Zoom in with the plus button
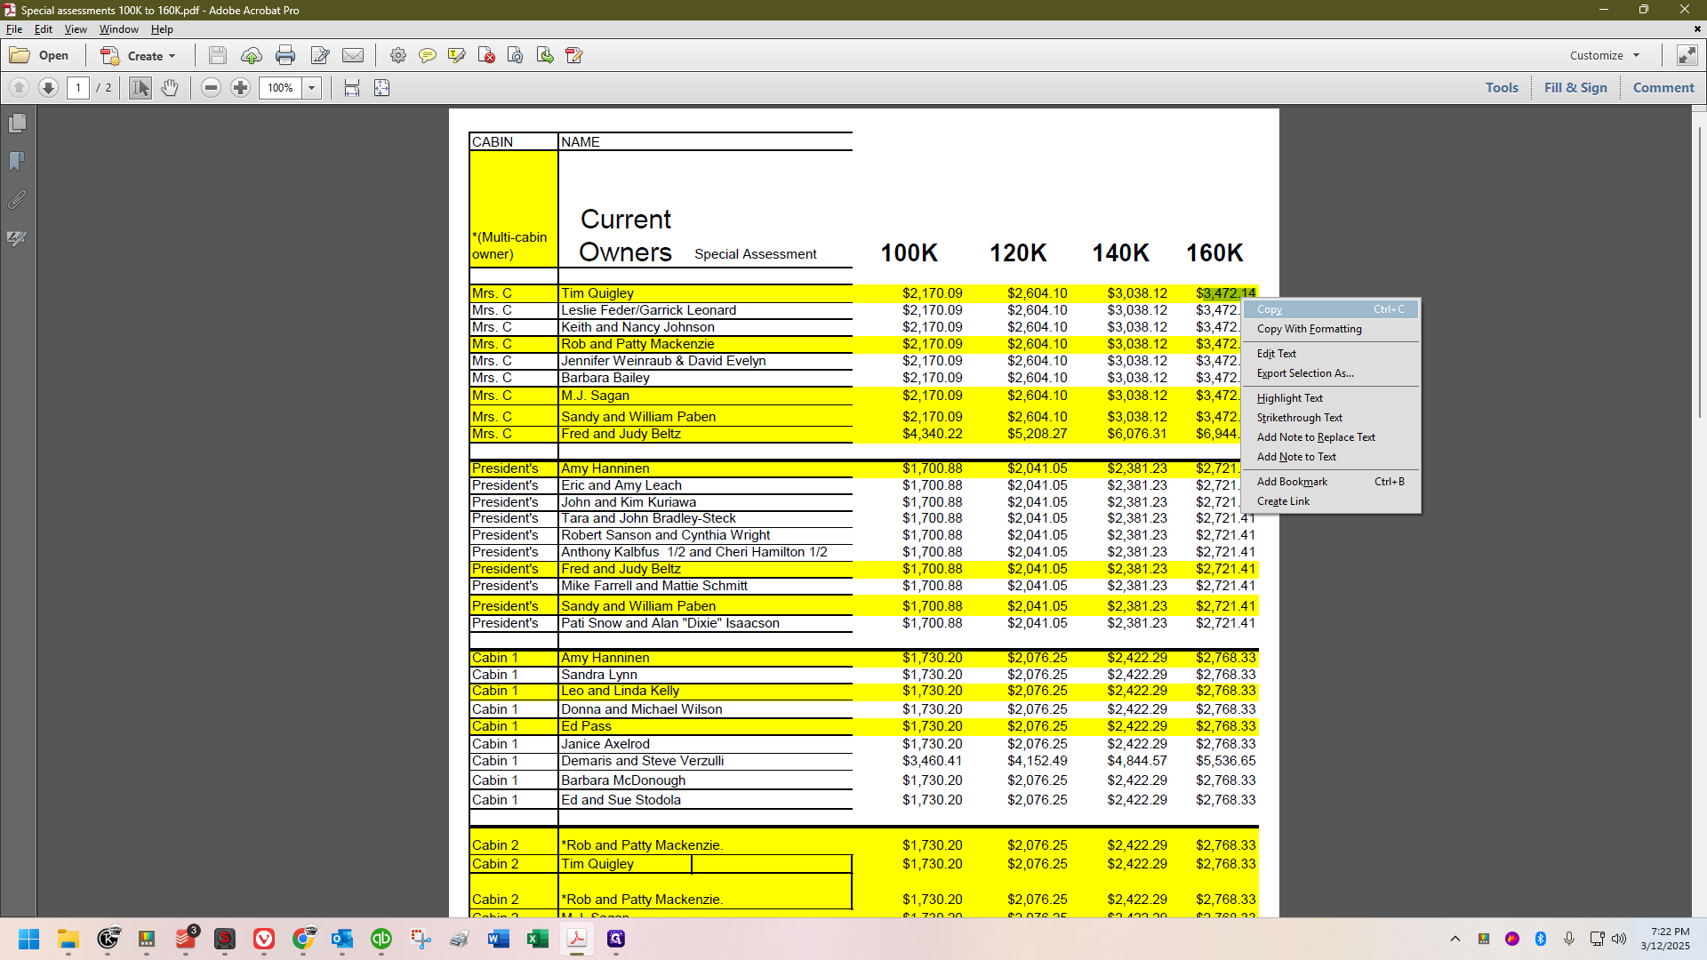This screenshot has width=1707, height=960. click(240, 87)
